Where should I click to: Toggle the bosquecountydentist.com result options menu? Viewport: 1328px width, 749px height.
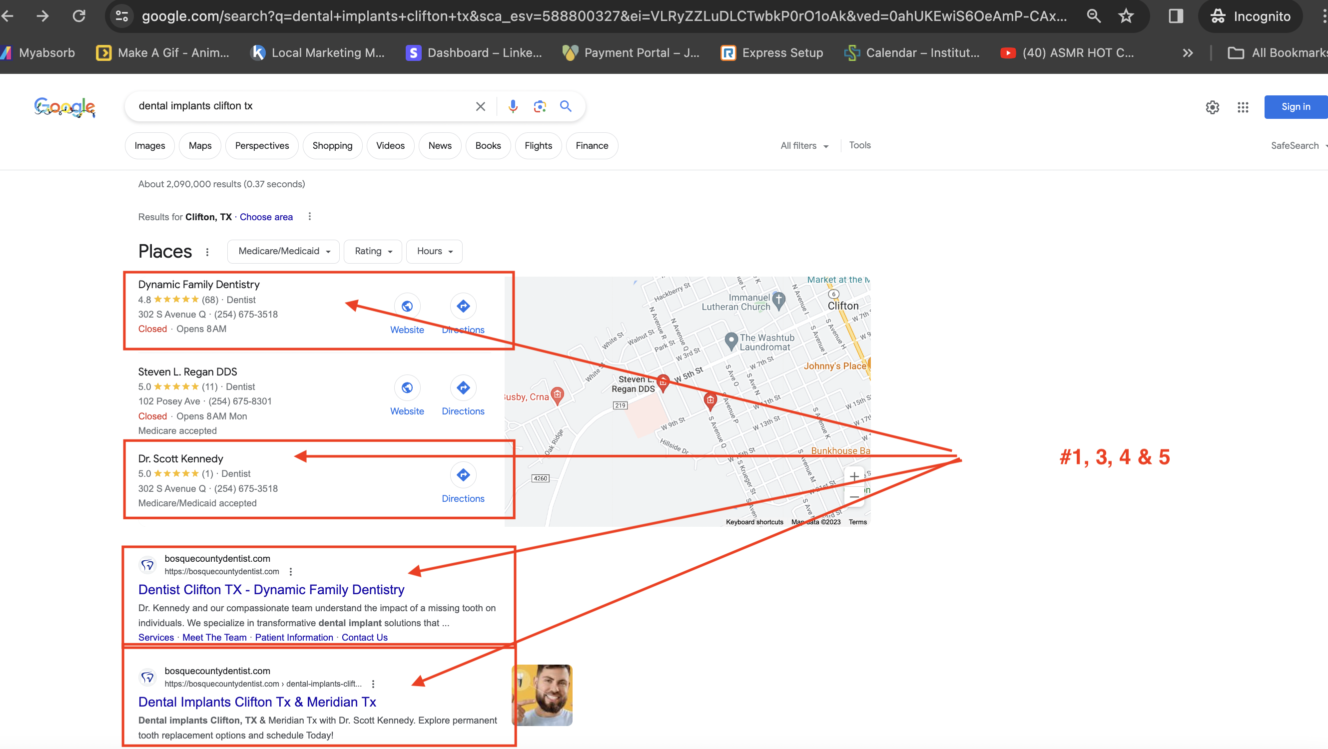point(291,572)
